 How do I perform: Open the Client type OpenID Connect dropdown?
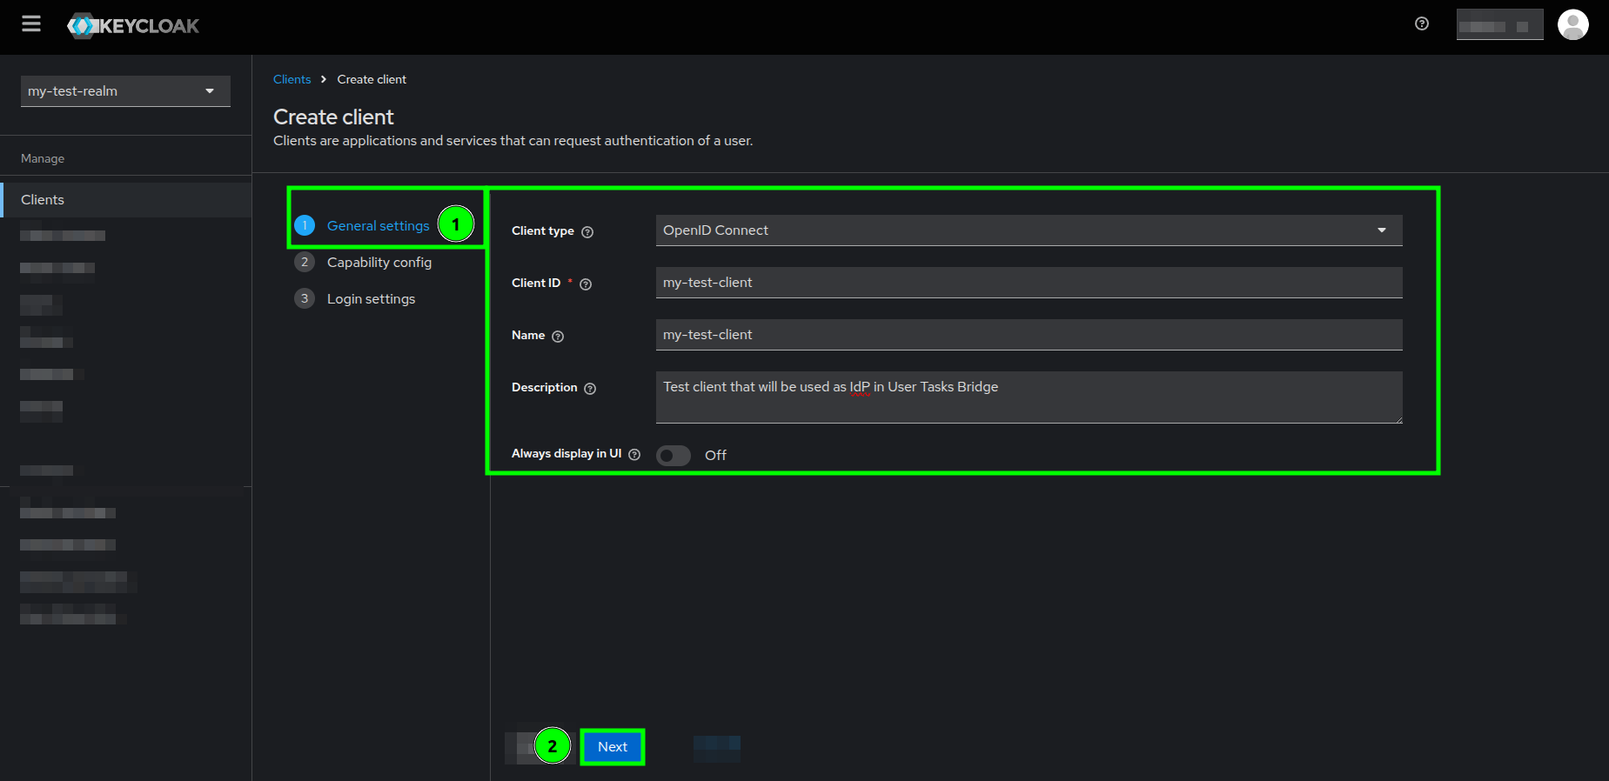pyautogui.click(x=1029, y=230)
